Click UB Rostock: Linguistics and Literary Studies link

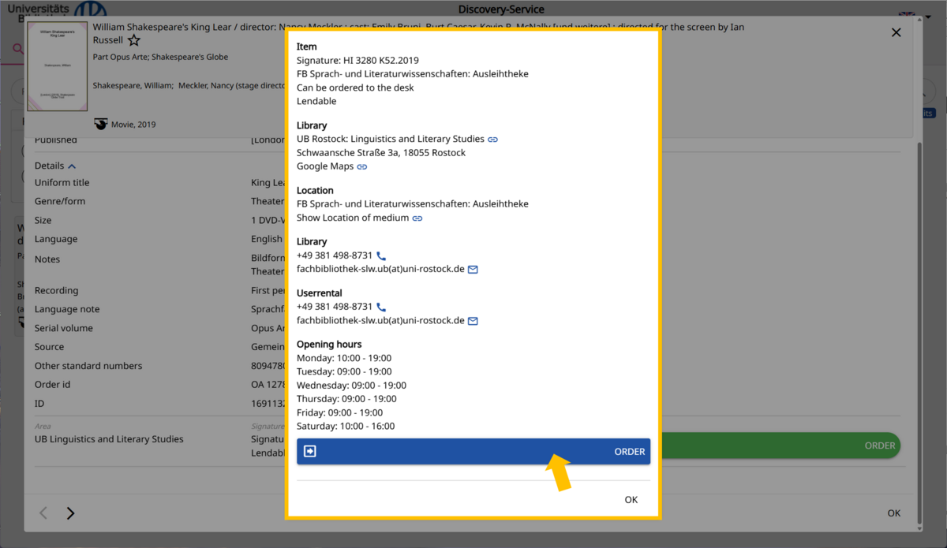[x=391, y=139]
